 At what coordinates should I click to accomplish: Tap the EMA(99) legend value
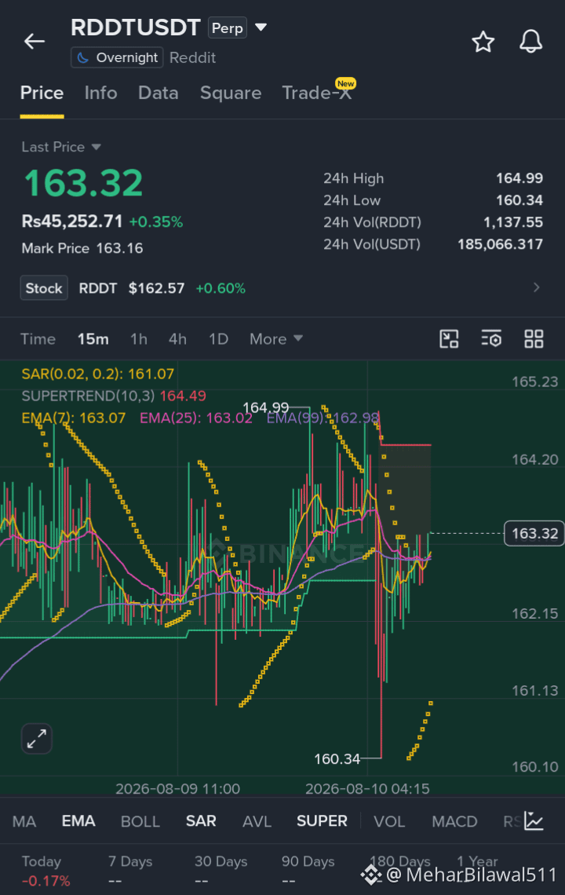[323, 418]
